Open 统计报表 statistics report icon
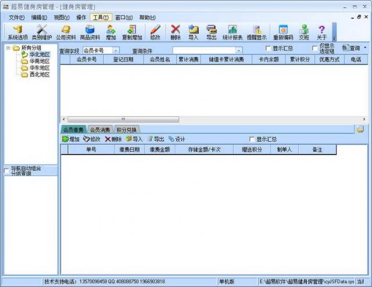The width and height of the screenshot is (372, 287). tap(233, 33)
